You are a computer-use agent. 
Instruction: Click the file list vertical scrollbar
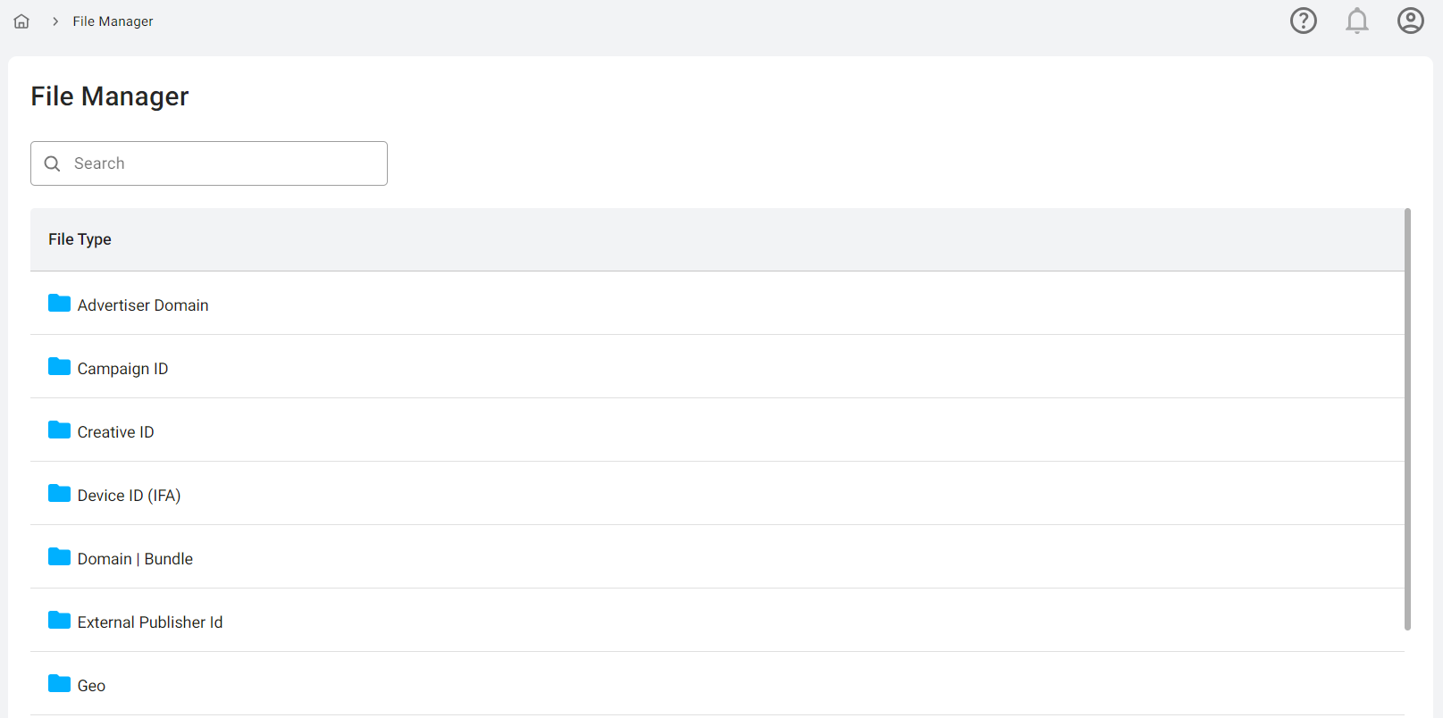(x=1407, y=420)
